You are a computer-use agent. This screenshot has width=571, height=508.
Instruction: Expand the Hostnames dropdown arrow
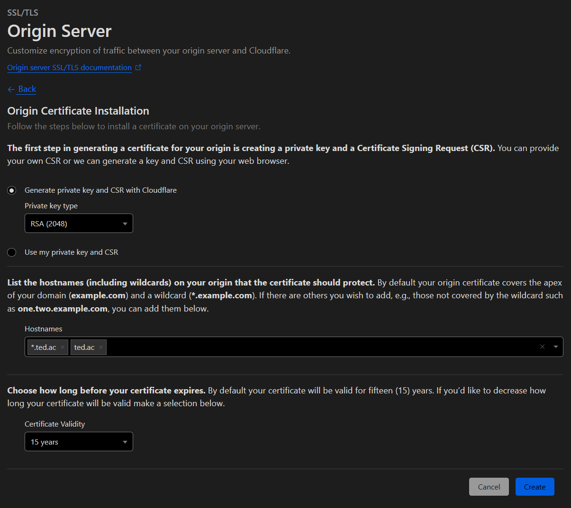(x=556, y=347)
